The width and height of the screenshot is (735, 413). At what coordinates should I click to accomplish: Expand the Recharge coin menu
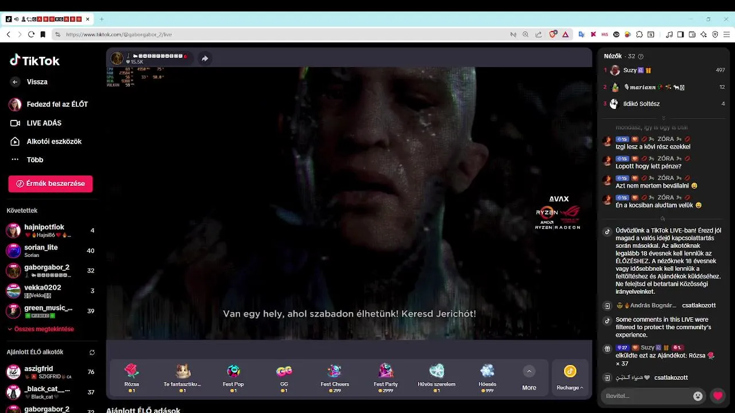[x=570, y=377]
